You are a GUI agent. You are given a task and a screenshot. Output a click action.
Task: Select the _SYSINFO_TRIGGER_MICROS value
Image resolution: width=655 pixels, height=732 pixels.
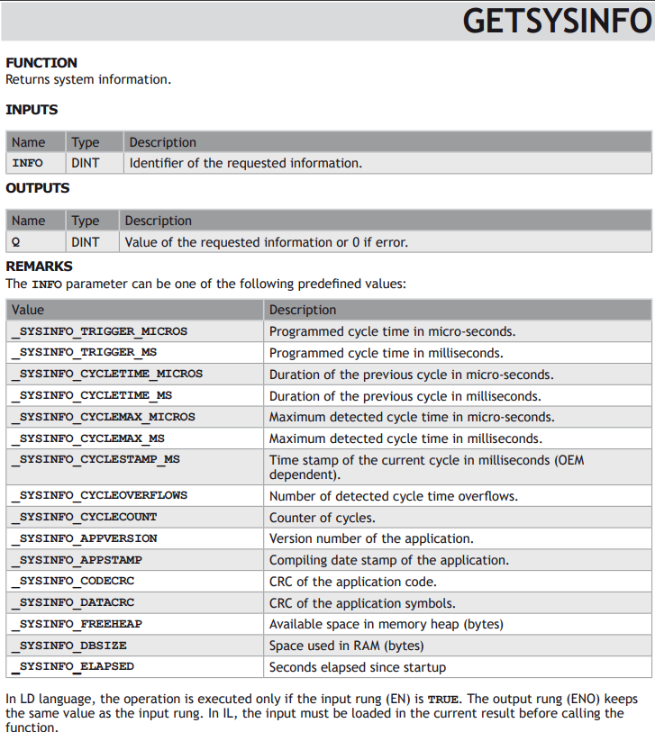click(99, 331)
